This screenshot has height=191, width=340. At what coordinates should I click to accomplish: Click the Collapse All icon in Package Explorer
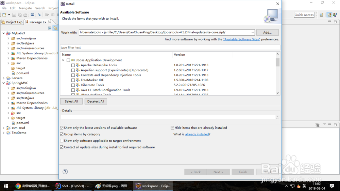click(50, 28)
